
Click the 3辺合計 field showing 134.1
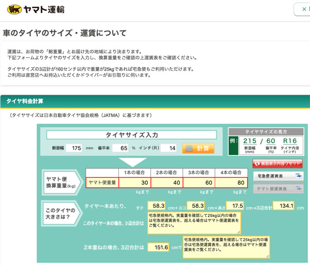click(x=283, y=206)
